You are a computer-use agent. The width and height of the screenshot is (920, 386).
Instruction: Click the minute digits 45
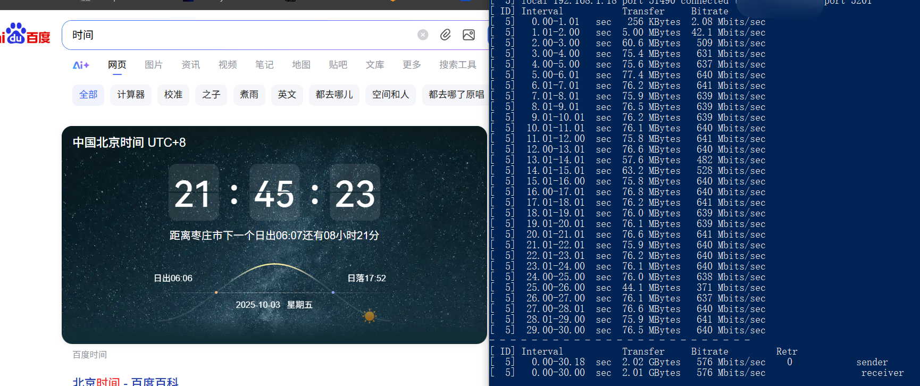[x=274, y=193]
